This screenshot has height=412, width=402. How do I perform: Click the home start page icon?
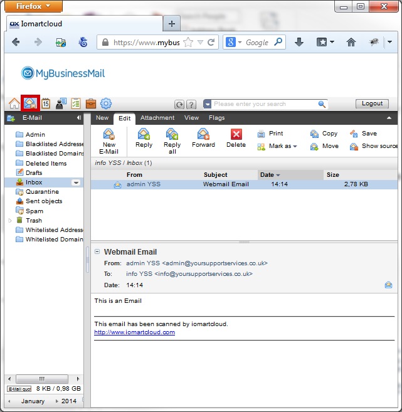click(14, 103)
